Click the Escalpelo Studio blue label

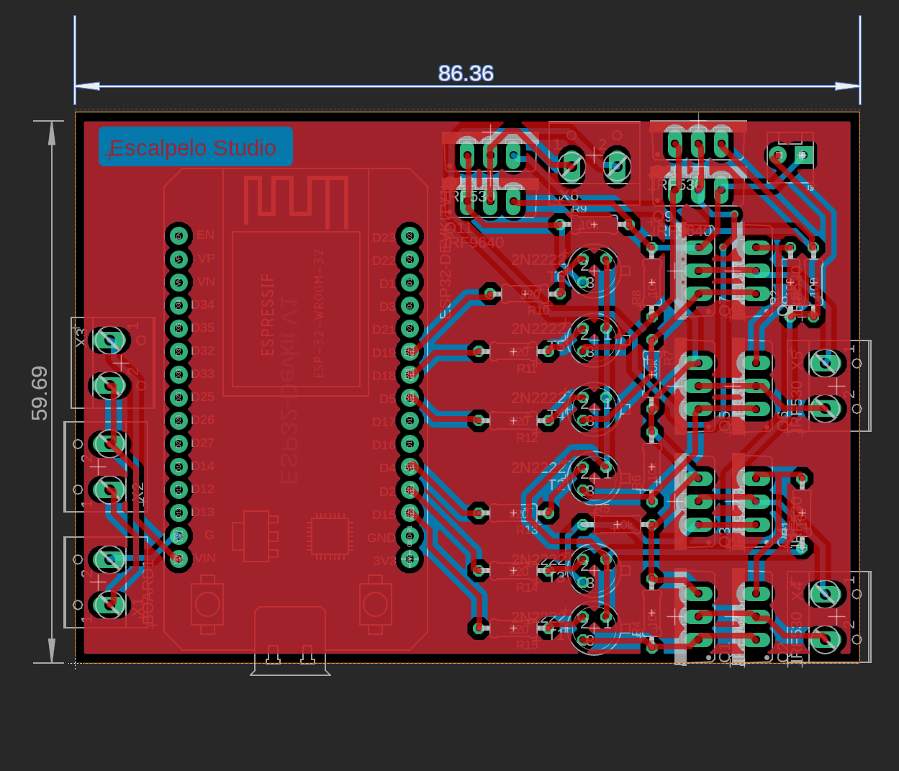pyautogui.click(x=195, y=147)
